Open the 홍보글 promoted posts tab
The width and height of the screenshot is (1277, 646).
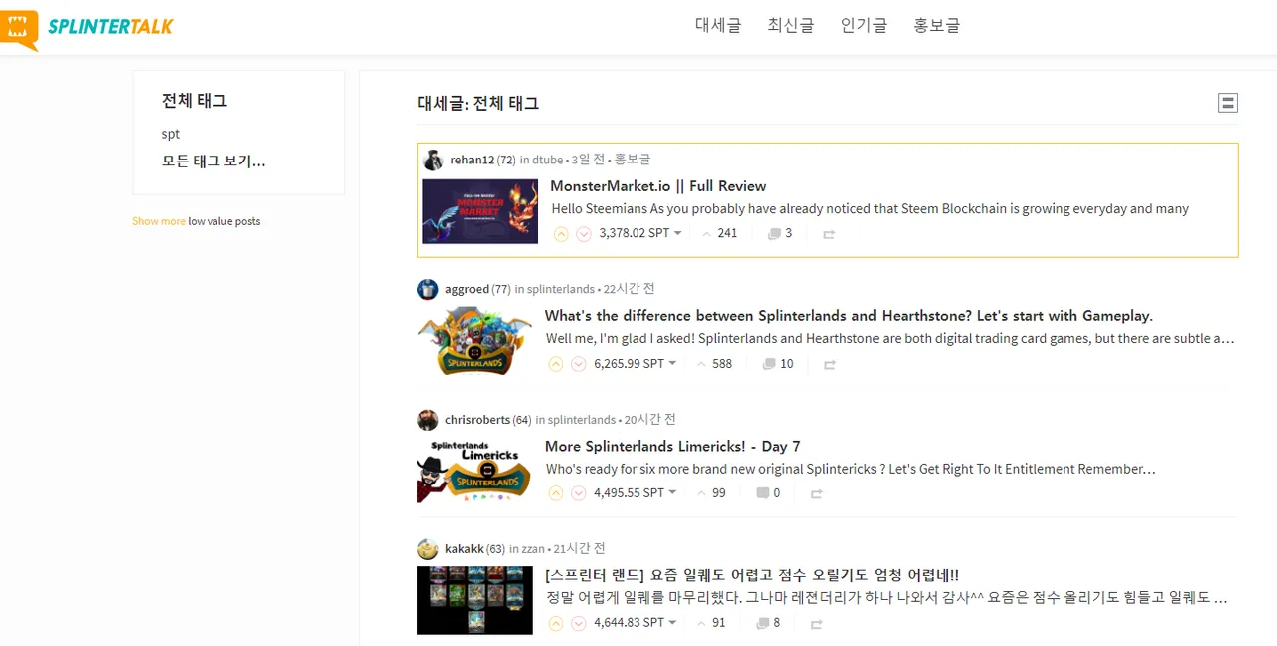pos(937,26)
